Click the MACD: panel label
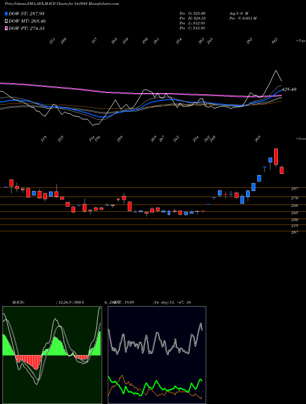The image size is (306, 404). click(18, 302)
